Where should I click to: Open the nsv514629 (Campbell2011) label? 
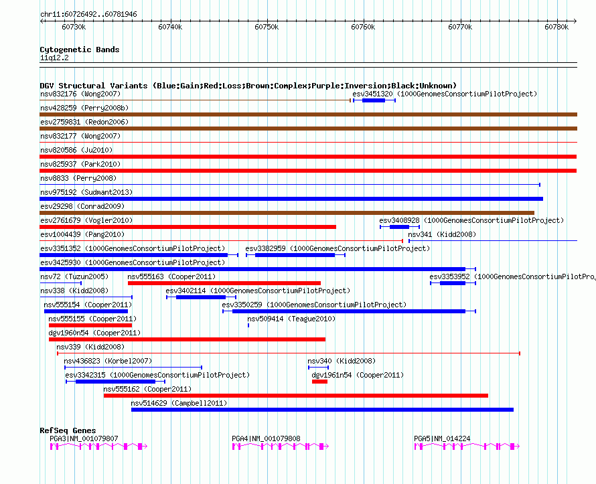[179, 403]
